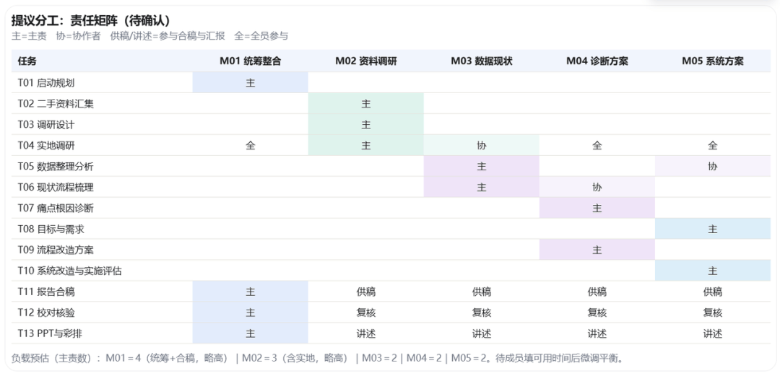780x376 pixels.
Task: Click the 主 cell in T05 数据整理分析 row
Action: 482,166
